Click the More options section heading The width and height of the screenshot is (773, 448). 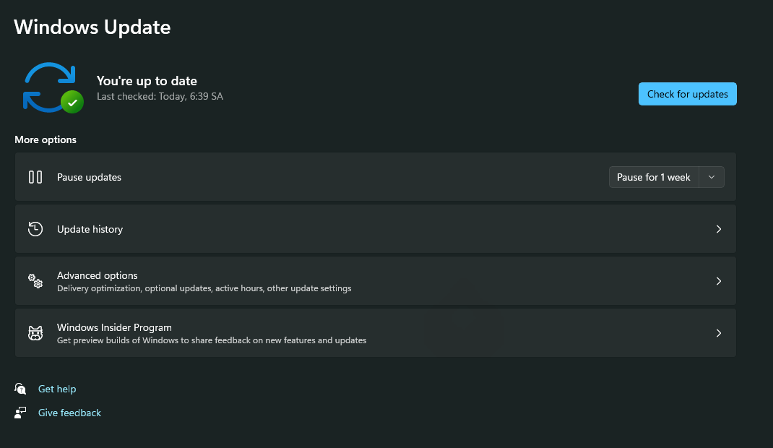[46, 139]
